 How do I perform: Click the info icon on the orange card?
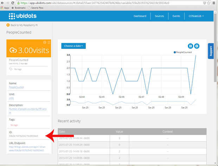click(45, 42)
